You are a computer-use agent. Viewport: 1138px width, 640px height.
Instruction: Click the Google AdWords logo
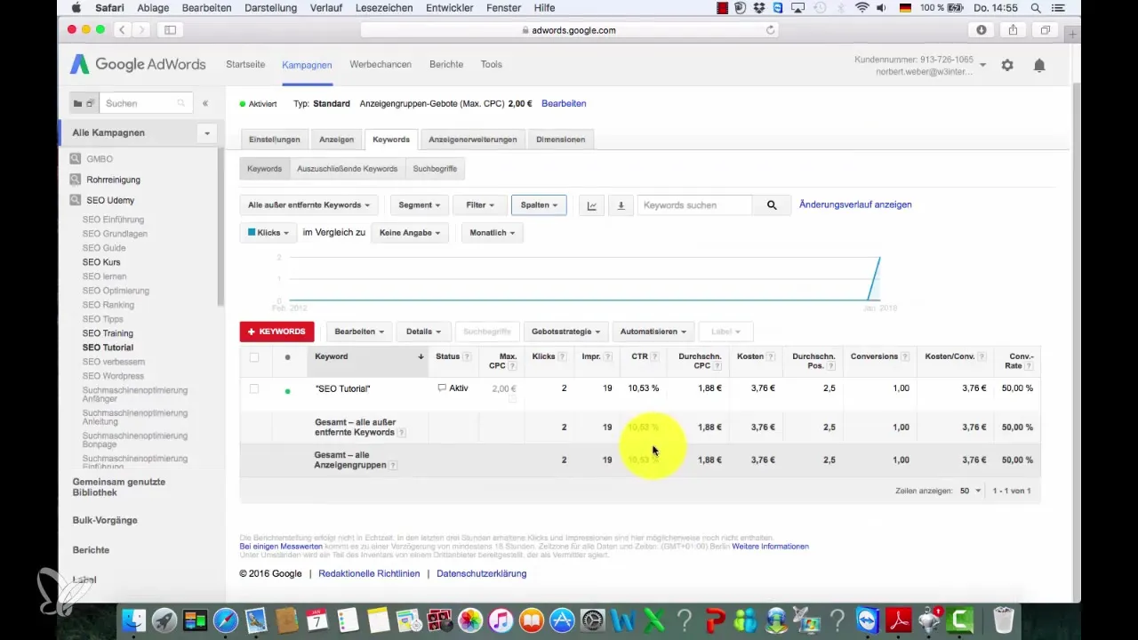pyautogui.click(x=138, y=65)
